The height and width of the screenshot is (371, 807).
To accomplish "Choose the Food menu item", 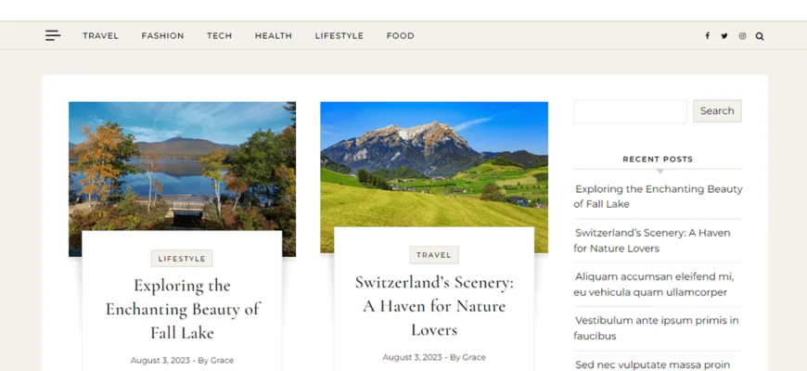I will (401, 35).
